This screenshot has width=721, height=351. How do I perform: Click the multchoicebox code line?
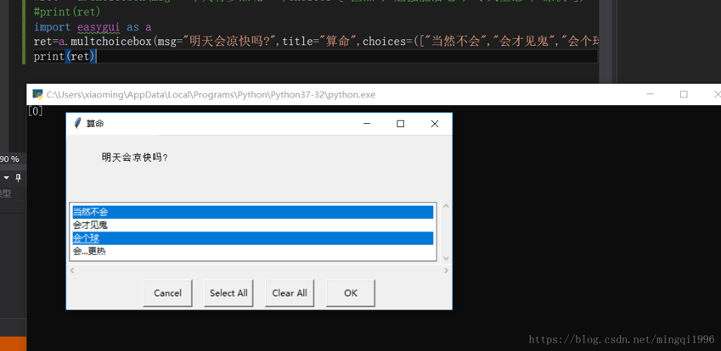[315, 42]
